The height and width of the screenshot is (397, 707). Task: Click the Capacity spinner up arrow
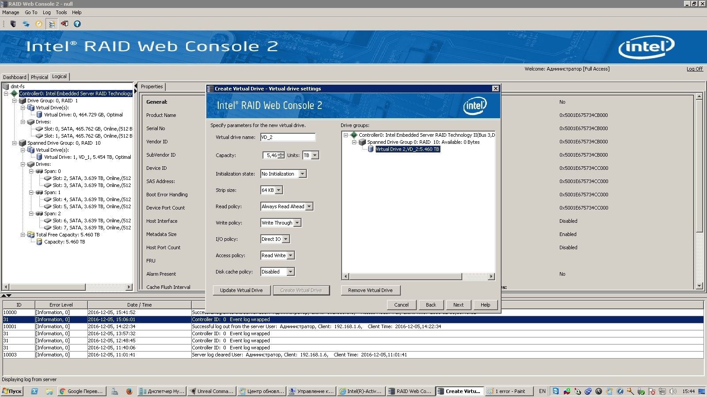tap(281, 154)
